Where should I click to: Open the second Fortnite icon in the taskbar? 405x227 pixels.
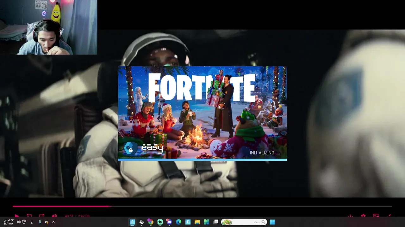188,222
